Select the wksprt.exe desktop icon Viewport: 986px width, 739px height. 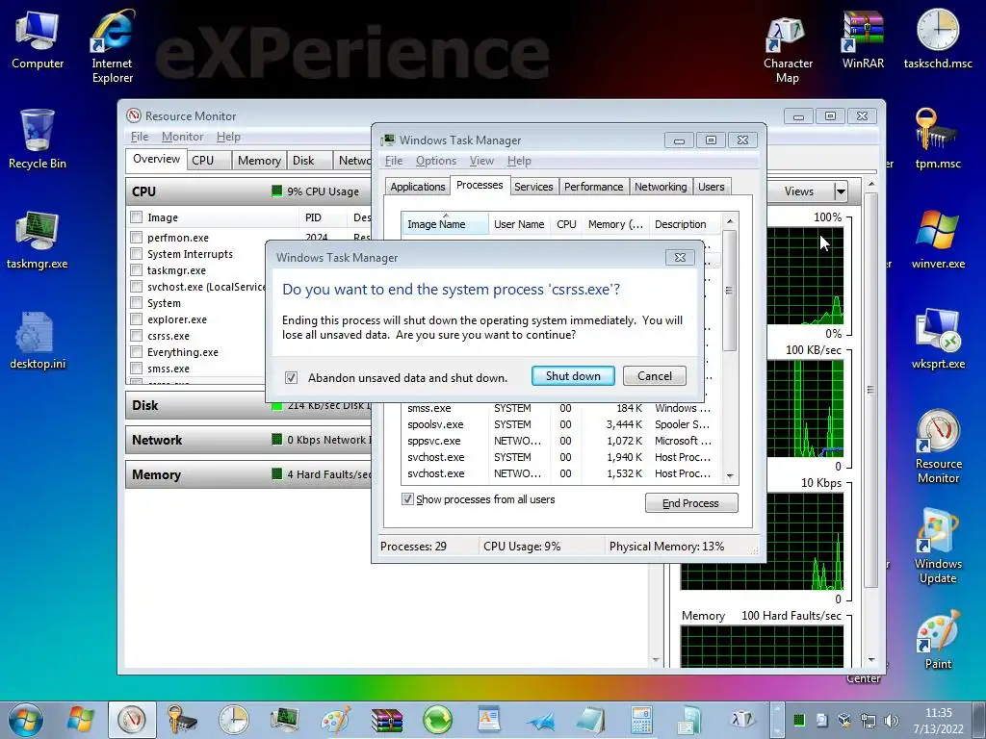coord(938,340)
